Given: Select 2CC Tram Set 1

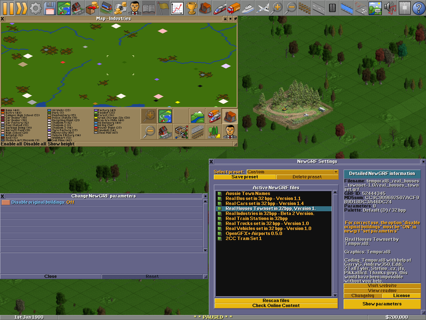Looking at the screenshot, I should click(x=274, y=238).
